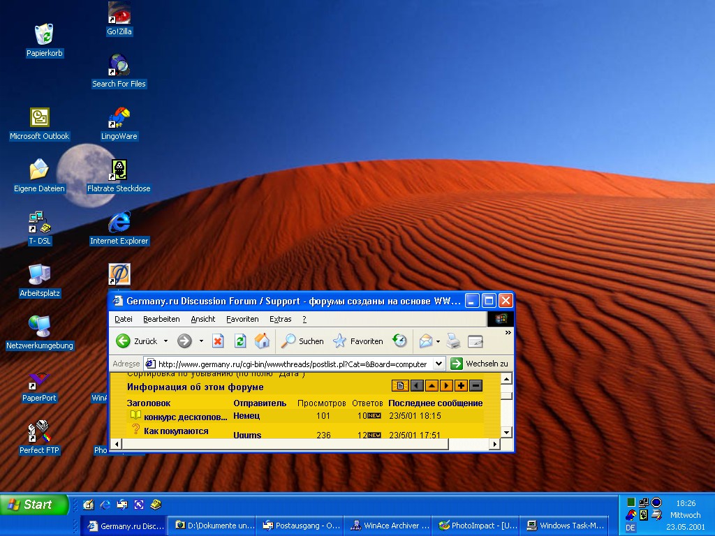Select the Eigene Dateien desktop icon
The width and height of the screenshot is (715, 536).
39,176
